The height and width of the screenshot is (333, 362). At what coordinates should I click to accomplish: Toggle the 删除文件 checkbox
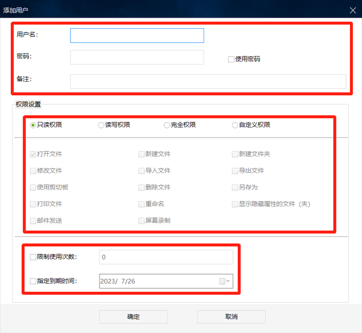point(141,187)
